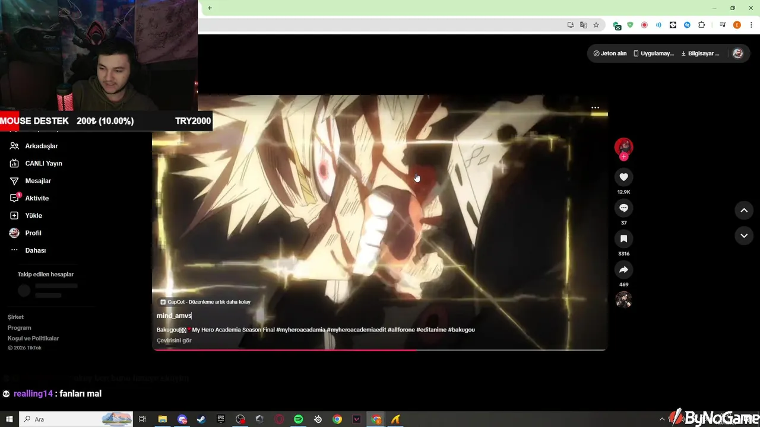The height and width of the screenshot is (427, 760).
Task: Open the green extension with the 25 badge
Action: [x=617, y=26]
